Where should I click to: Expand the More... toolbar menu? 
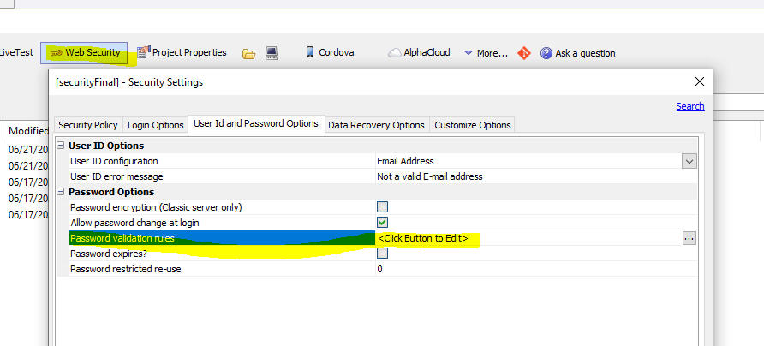pos(486,53)
